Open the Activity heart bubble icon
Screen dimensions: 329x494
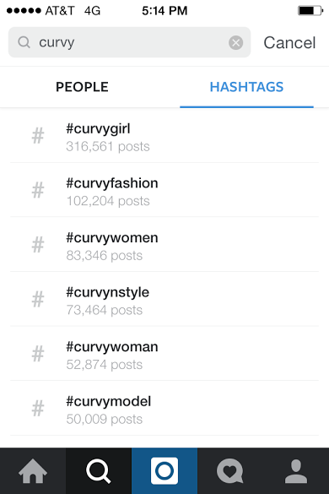(x=230, y=471)
